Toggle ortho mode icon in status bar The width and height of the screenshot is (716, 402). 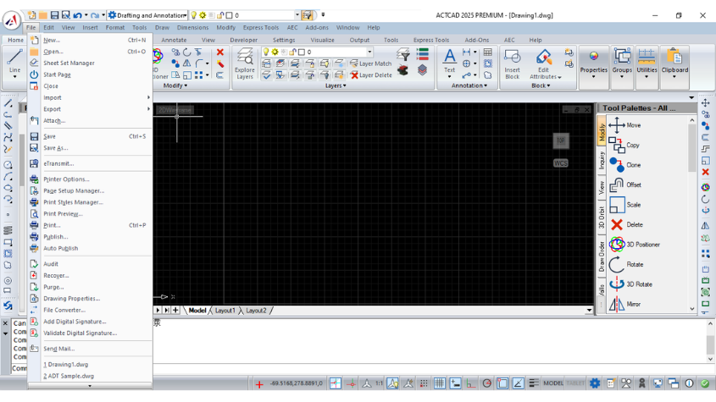(x=471, y=383)
